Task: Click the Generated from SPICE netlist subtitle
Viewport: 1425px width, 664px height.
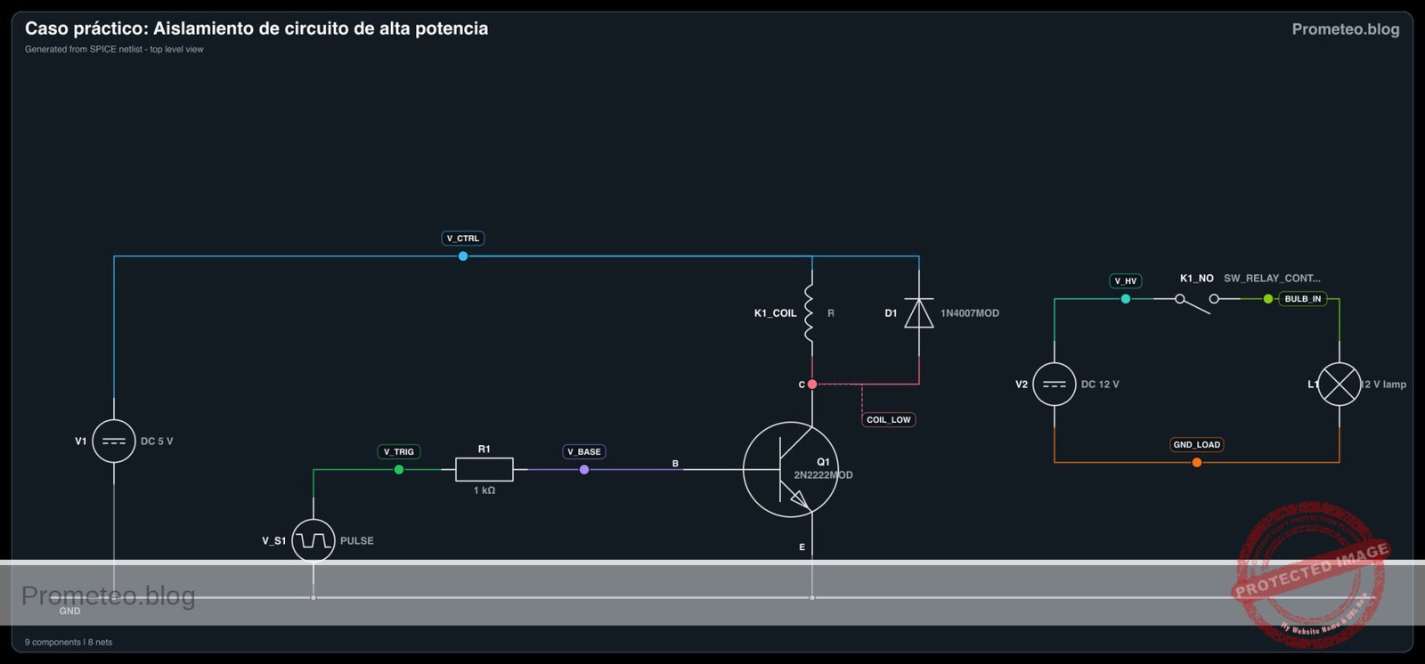Action: pos(114,50)
